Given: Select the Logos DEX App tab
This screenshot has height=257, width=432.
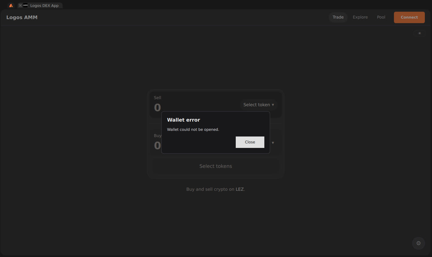Looking at the screenshot, I should click(x=40, y=5).
